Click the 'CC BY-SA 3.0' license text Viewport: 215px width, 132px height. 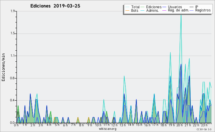click(x=204, y=129)
